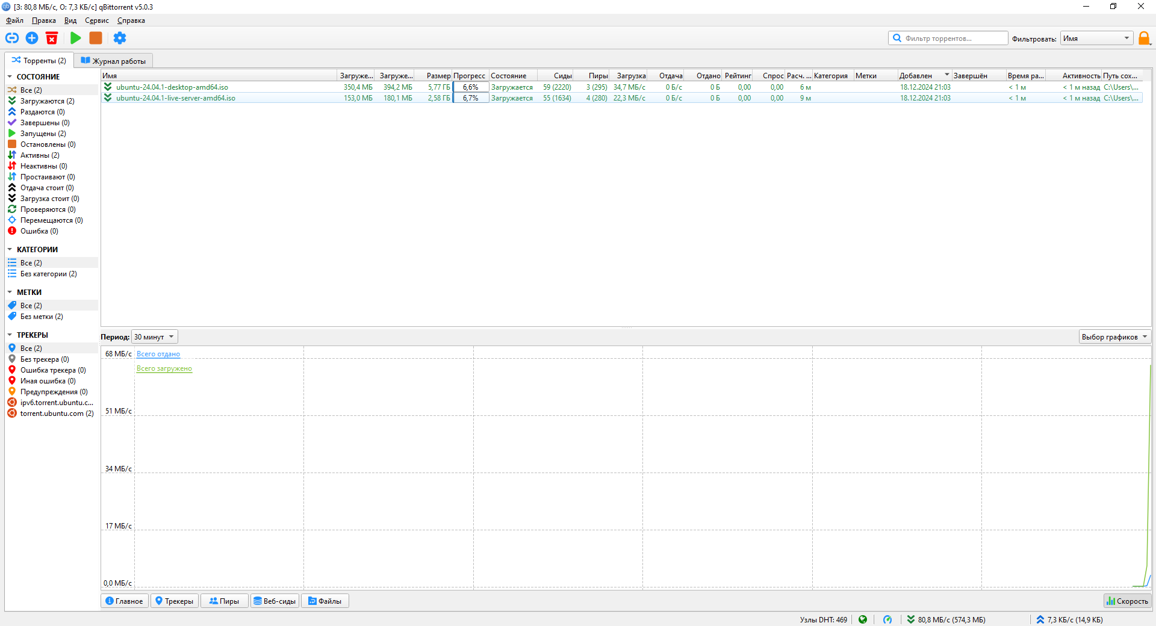Click the status icon of live-server torrent

click(x=108, y=98)
